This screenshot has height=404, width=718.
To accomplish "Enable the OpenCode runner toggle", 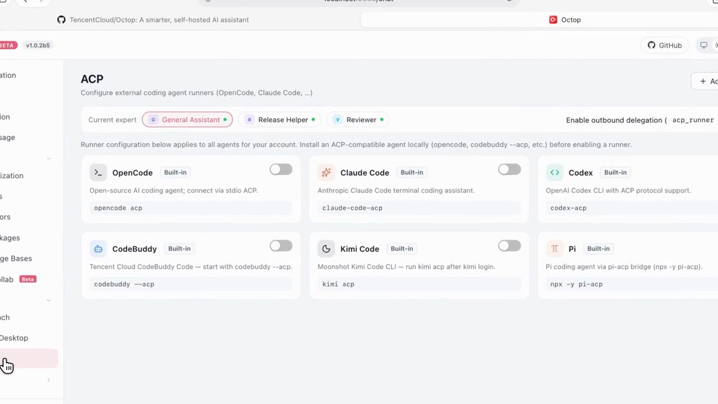I will [281, 169].
